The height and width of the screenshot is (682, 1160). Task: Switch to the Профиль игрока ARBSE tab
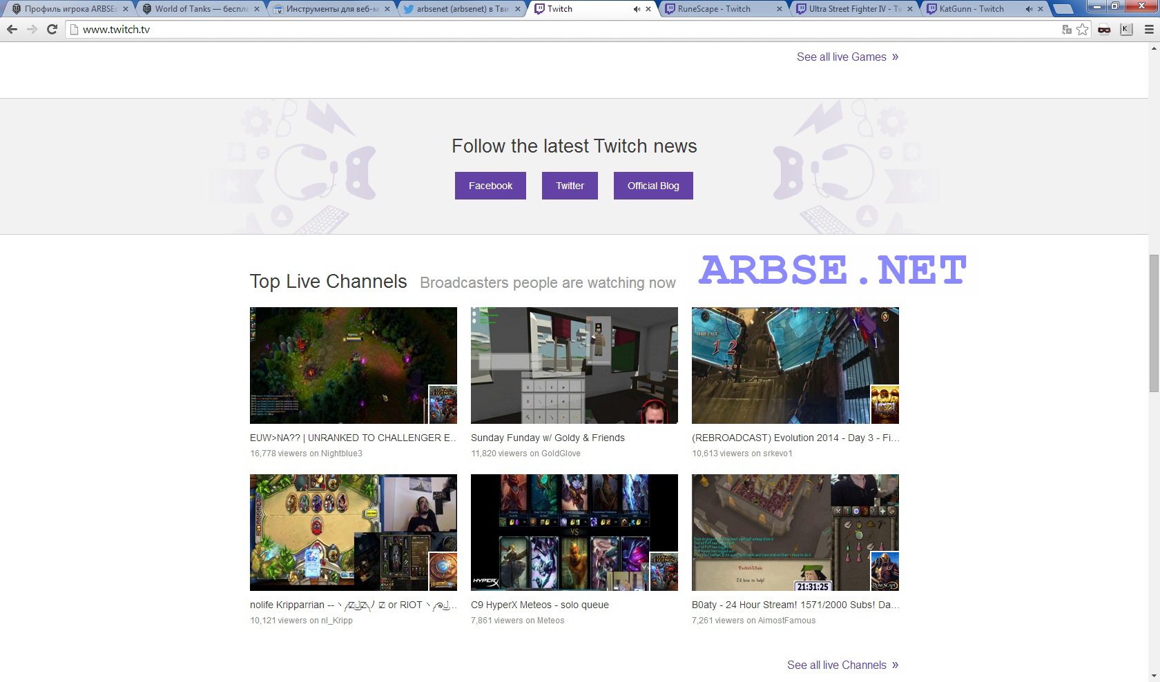[x=70, y=9]
